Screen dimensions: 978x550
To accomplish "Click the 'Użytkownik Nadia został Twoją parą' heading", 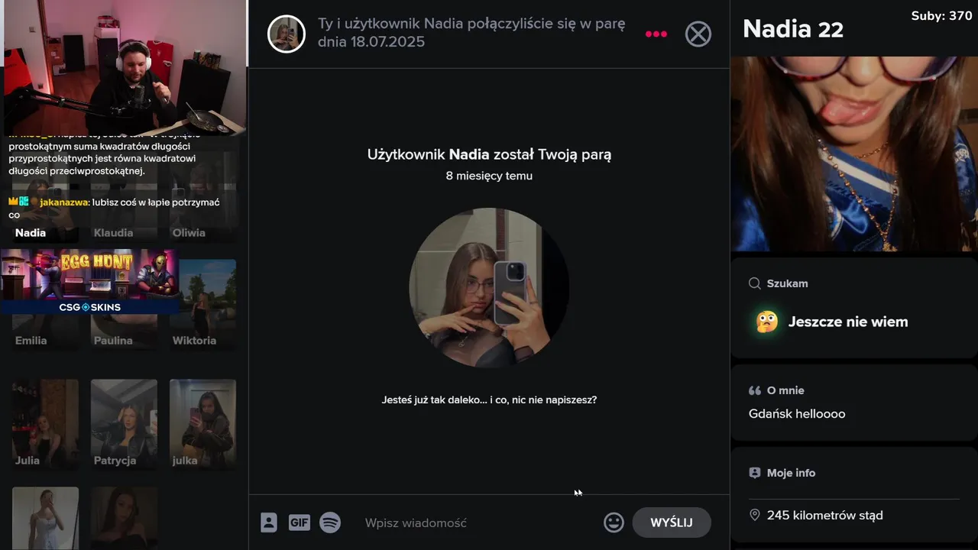I will click(489, 154).
